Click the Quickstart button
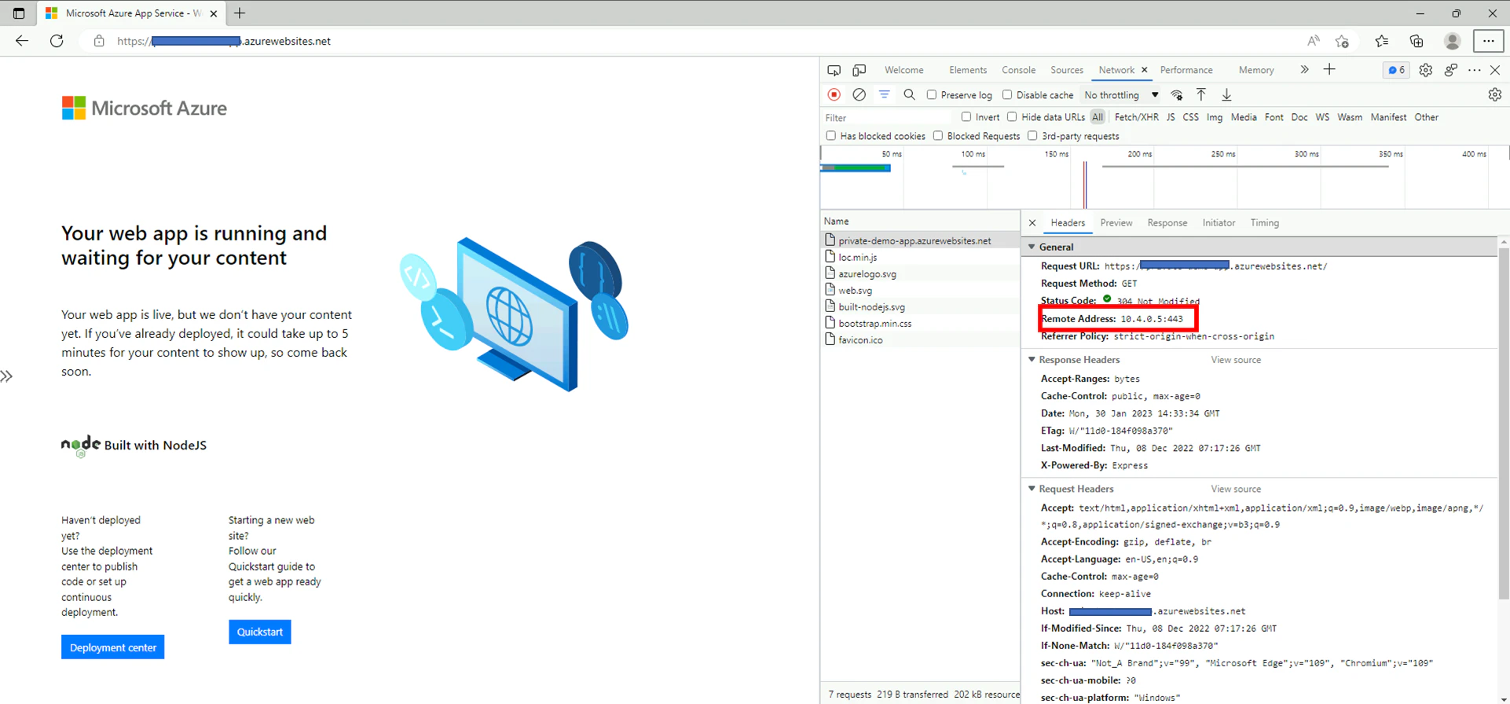The image size is (1510, 704). click(x=260, y=632)
